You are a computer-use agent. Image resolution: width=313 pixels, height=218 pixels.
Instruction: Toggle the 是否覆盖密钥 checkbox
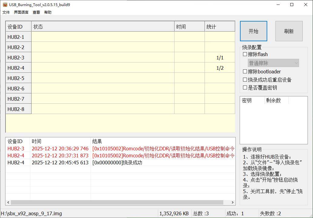(245, 88)
